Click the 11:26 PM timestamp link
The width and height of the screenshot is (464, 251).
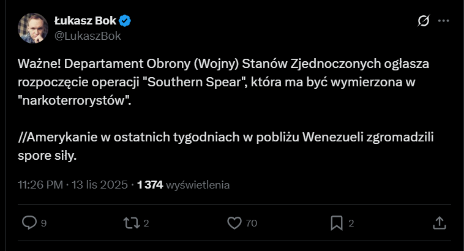[40, 184]
